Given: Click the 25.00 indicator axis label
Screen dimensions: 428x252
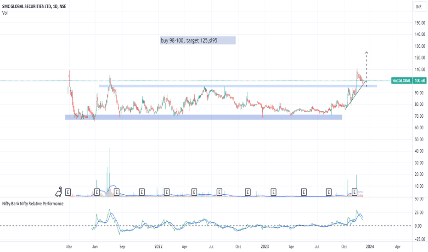Looking at the screenshot, I should tap(420, 213).
